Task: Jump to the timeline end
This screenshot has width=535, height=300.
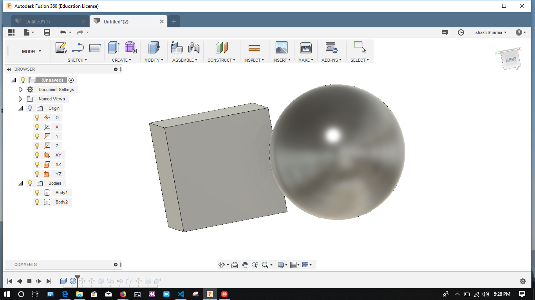Action: (x=49, y=281)
